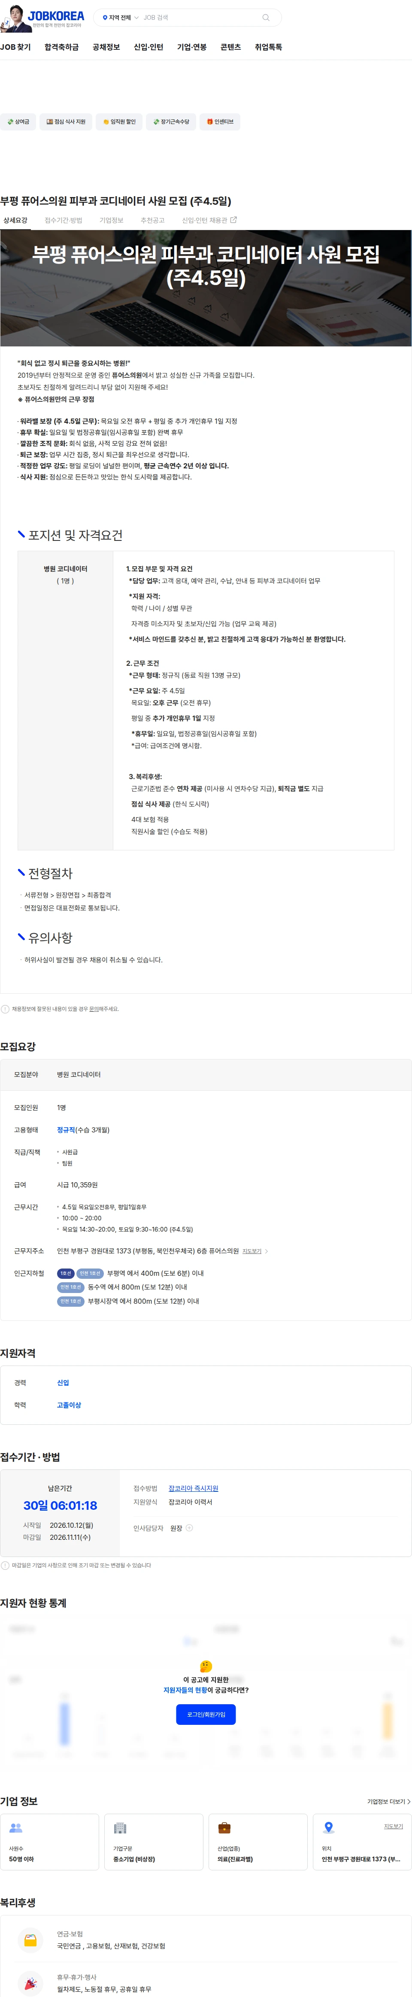The width and height of the screenshot is (412, 1997).
Task: Click the 상여금 benefit tag
Action: (x=18, y=122)
